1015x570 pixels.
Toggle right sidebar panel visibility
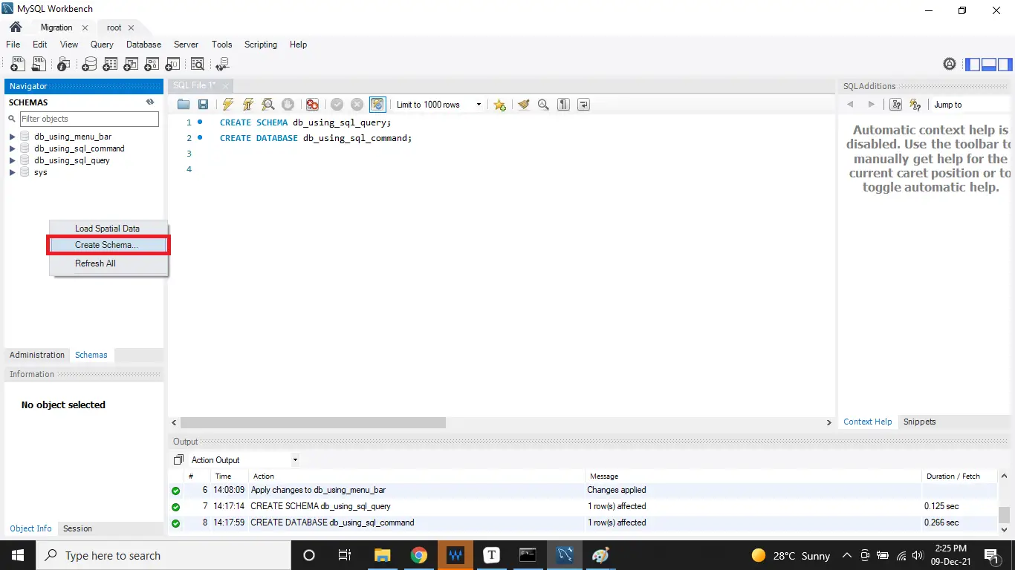coord(1005,65)
